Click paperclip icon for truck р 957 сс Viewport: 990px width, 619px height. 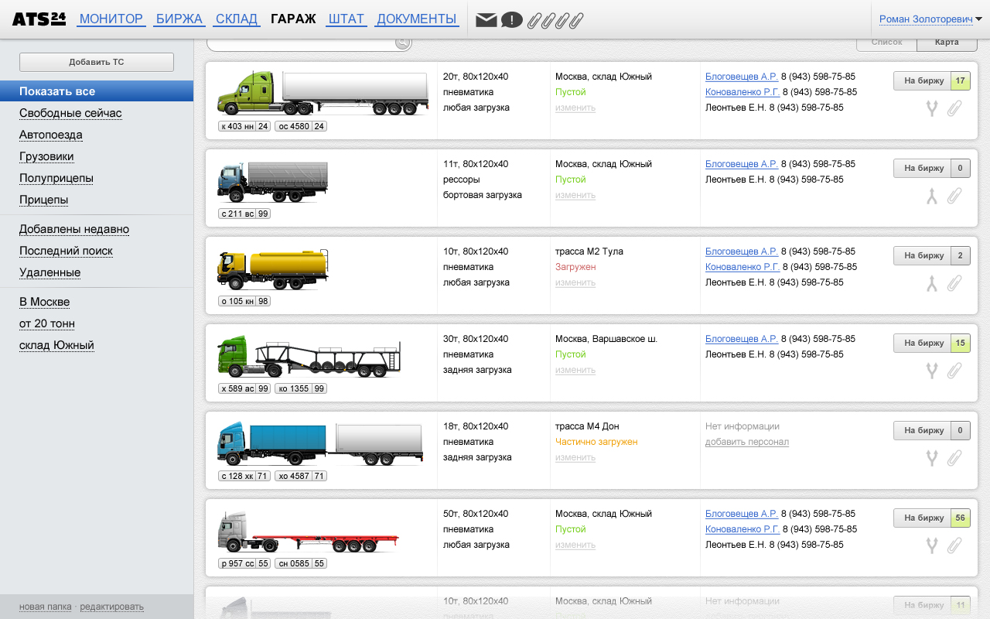(954, 545)
